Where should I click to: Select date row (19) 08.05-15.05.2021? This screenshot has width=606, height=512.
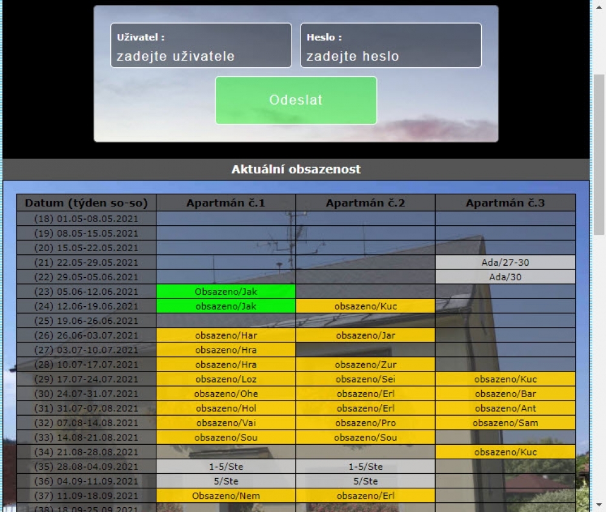point(86,234)
